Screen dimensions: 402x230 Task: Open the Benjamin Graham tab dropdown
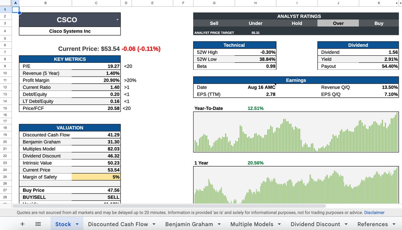tap(219, 224)
